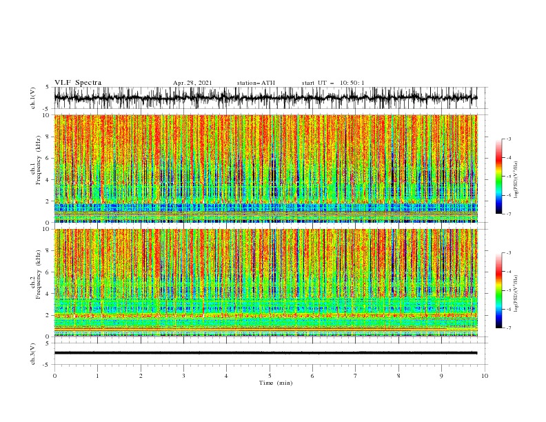Click the -7 label on ch.1 color bar

pos(509,214)
